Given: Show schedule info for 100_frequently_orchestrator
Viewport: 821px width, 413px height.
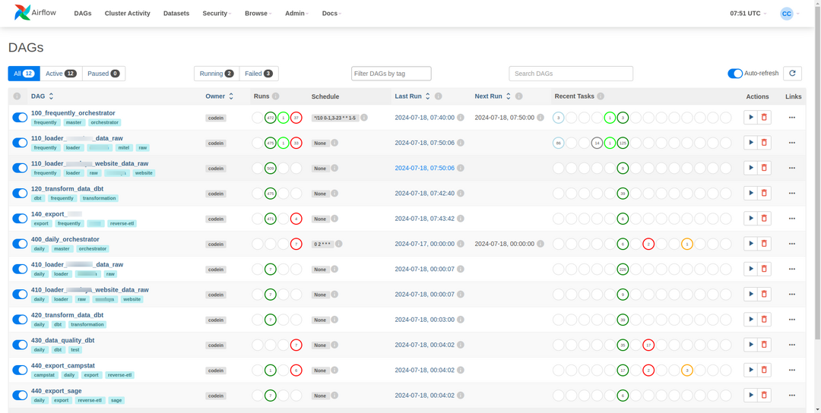Looking at the screenshot, I should pyautogui.click(x=364, y=118).
